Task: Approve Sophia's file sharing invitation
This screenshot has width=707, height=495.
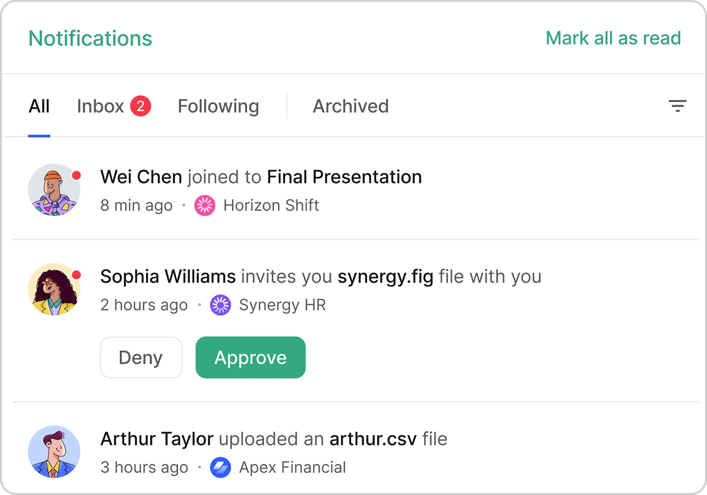Action: click(250, 357)
